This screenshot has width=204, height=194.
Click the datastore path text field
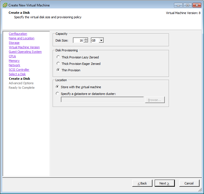coord(102,100)
